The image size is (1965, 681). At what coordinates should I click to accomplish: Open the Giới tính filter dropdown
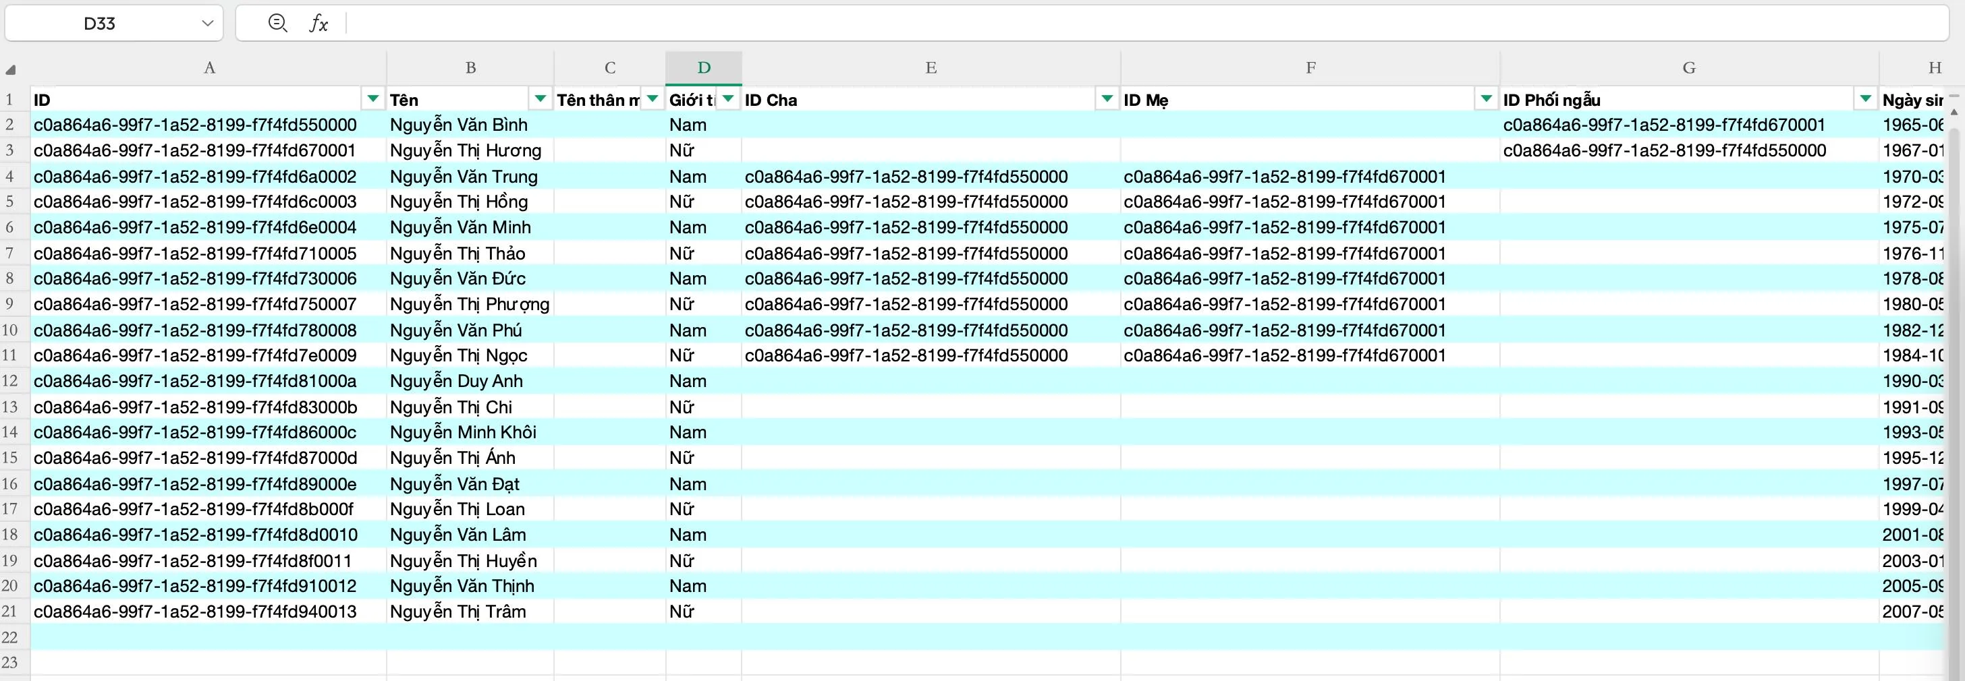click(729, 98)
